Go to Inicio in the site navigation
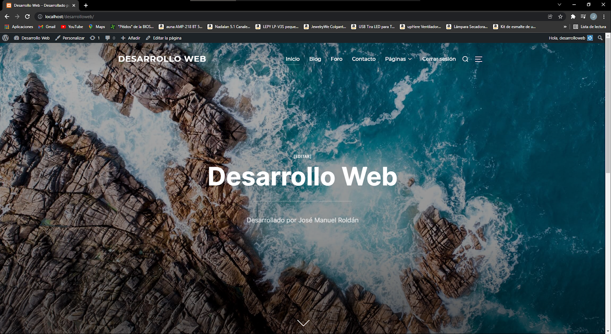This screenshot has height=334, width=611. click(293, 59)
